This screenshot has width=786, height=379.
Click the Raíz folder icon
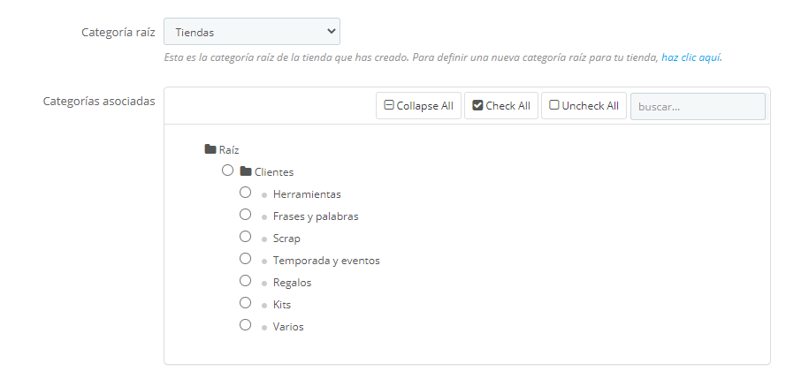point(210,150)
